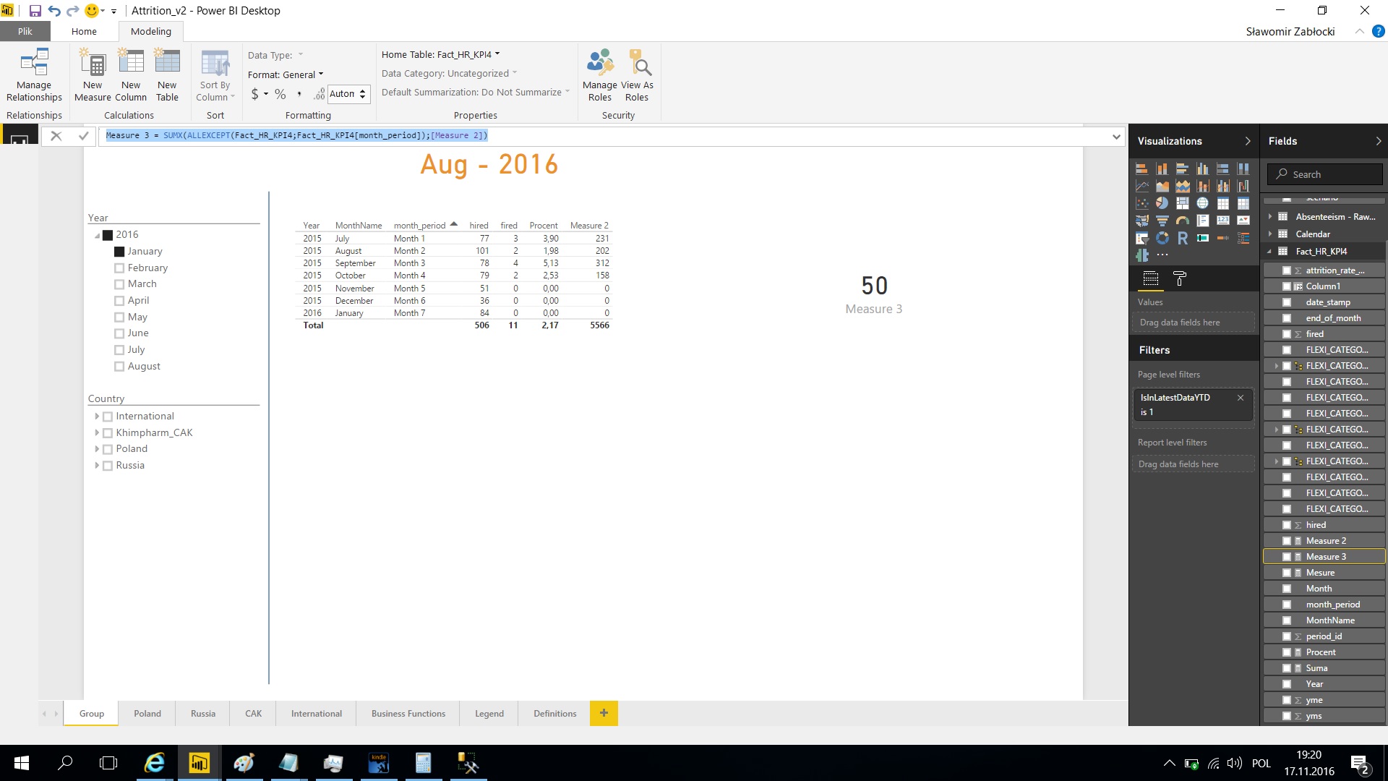The width and height of the screenshot is (1388, 781).
Task: Collapse the 2016 year node
Action: (x=97, y=236)
